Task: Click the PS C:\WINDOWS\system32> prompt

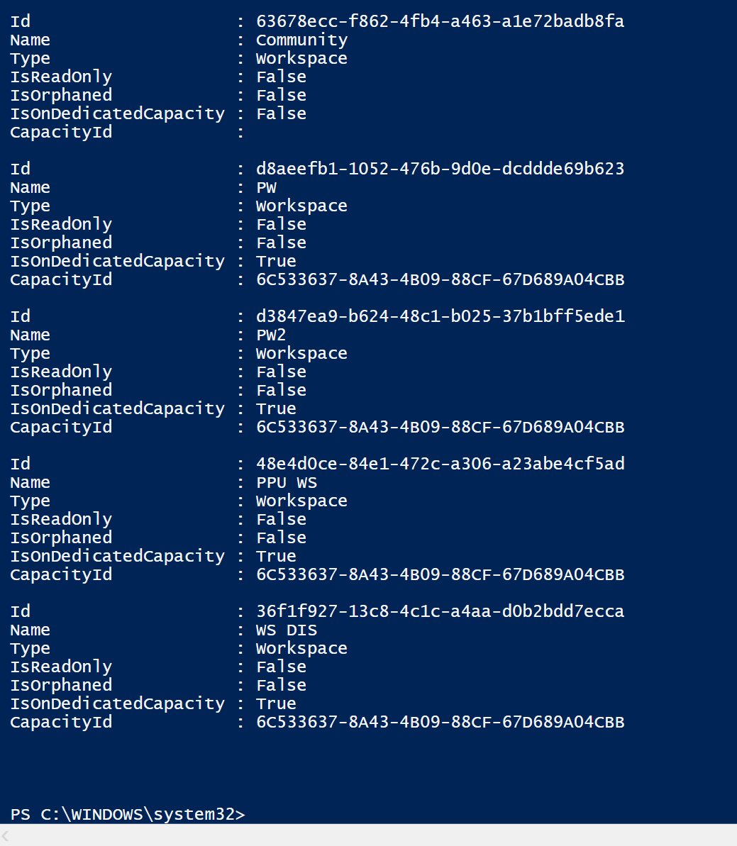Action: click(128, 814)
